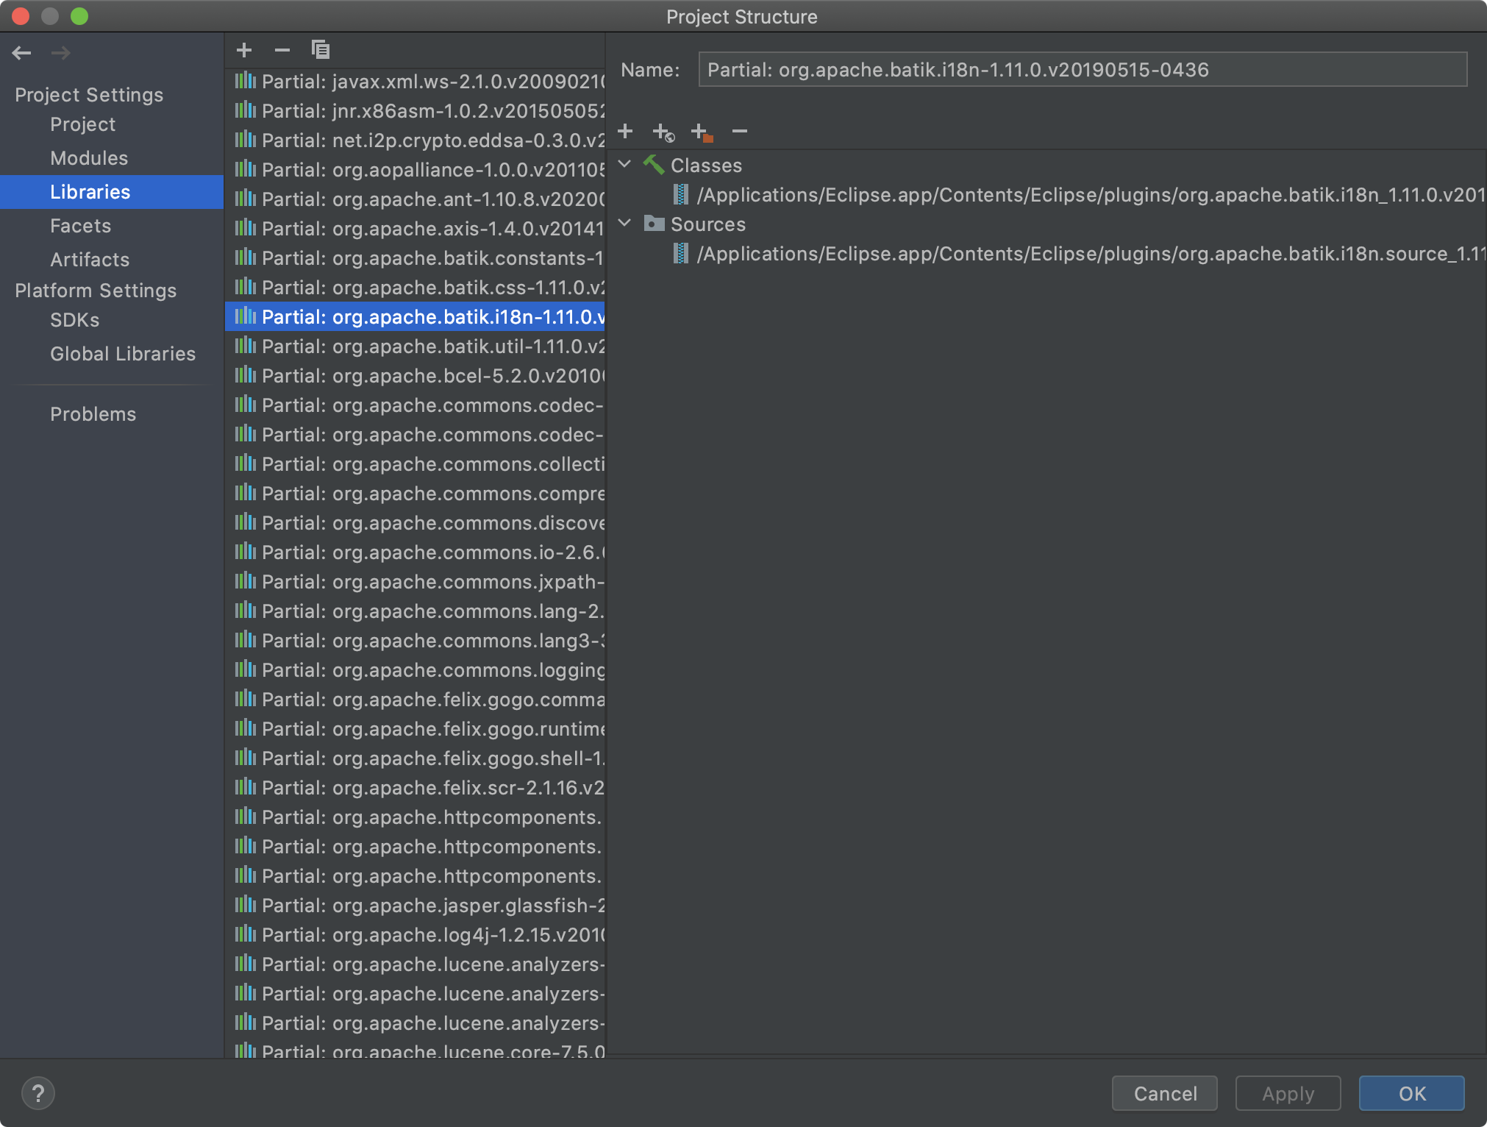Screen dimensions: 1487x1127
Task: Select the SDKs platform setting
Action: tap(74, 320)
